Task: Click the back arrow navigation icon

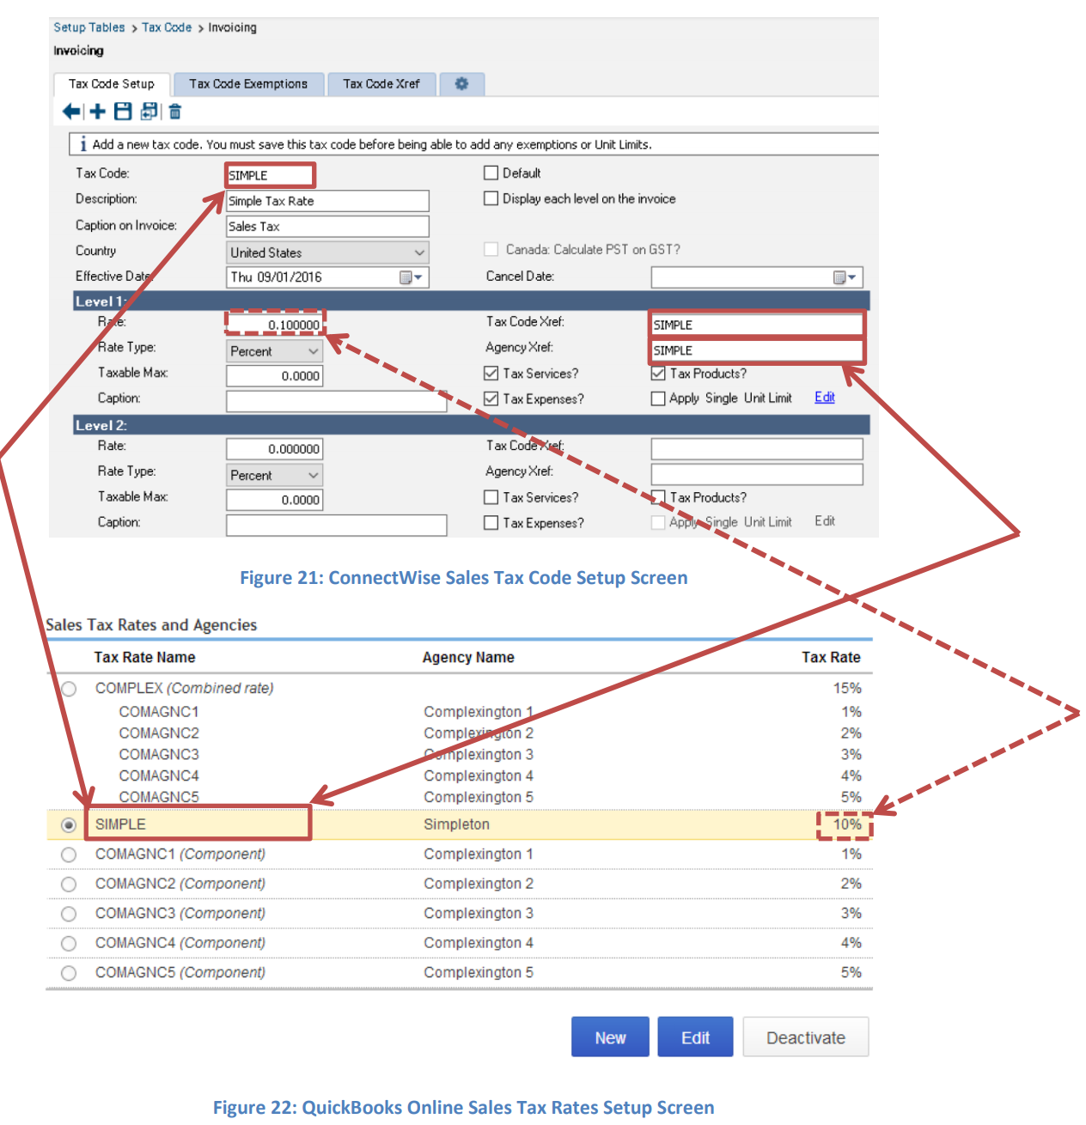Action: coord(71,111)
